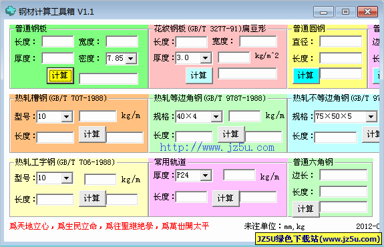
Task: Click 普通六角钢 边长 input field
Action: [x=343, y=175]
